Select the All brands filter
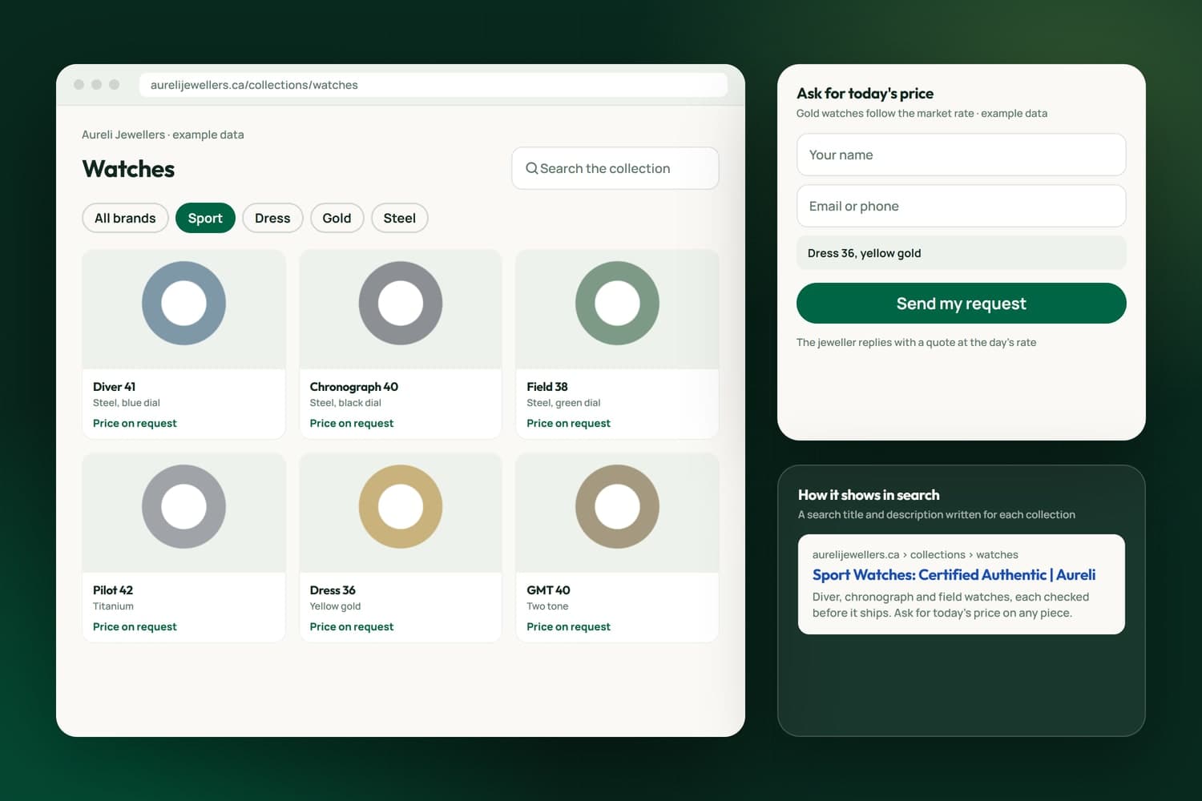1202x801 pixels. [x=125, y=218]
